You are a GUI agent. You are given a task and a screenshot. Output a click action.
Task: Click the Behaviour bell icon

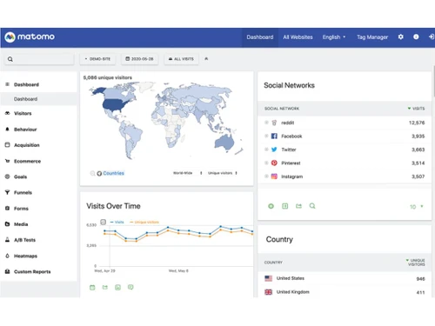pos(8,129)
